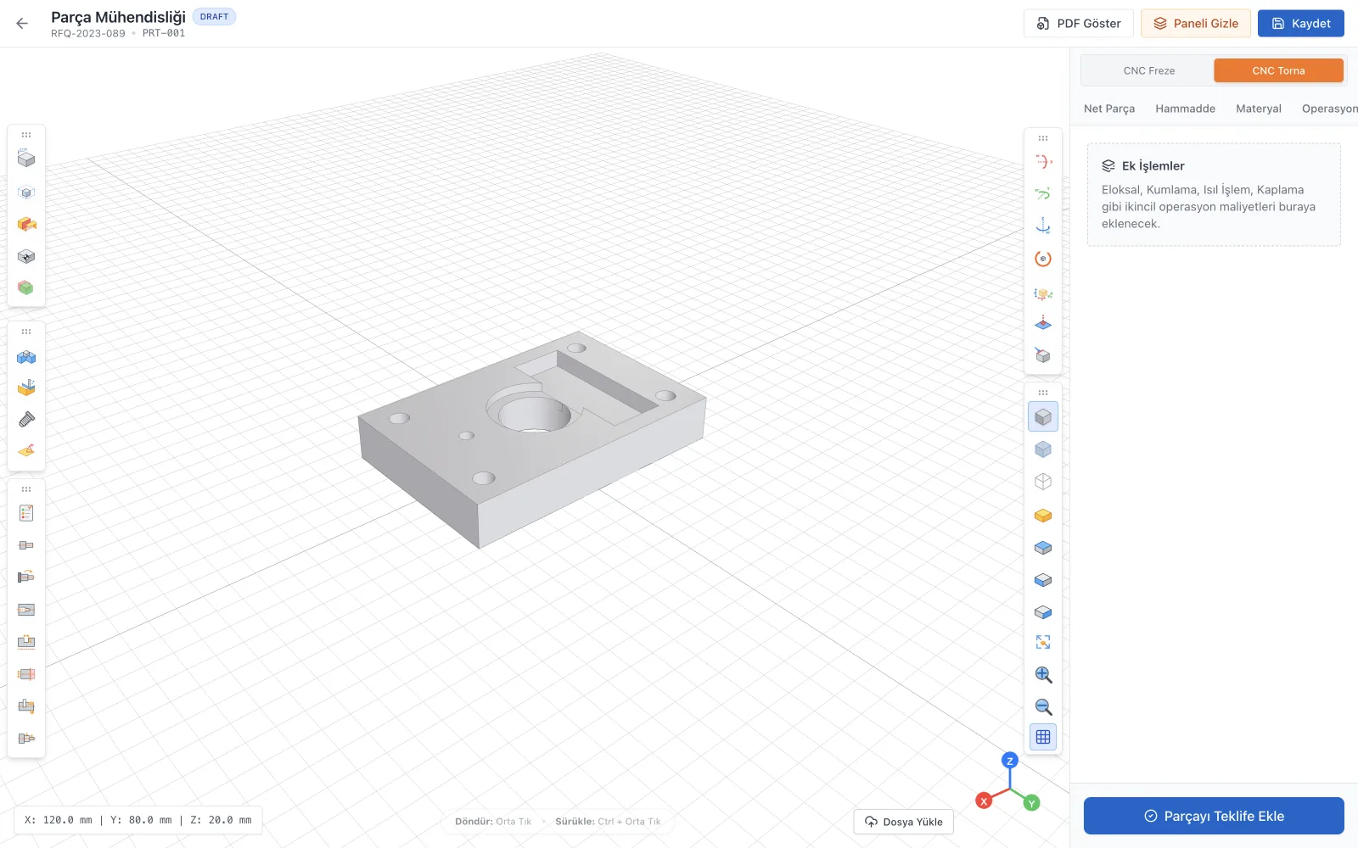Click the yellow surface with red marker icon

26,450
